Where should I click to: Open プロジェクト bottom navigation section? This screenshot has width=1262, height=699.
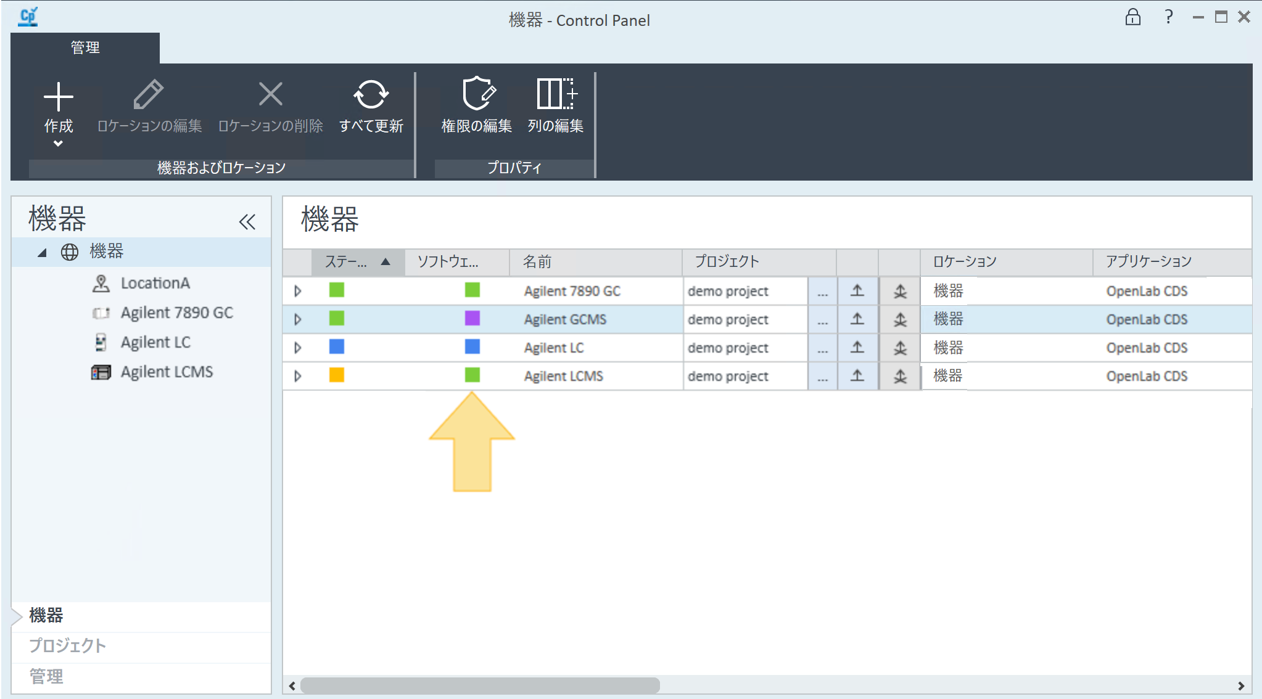click(141, 646)
